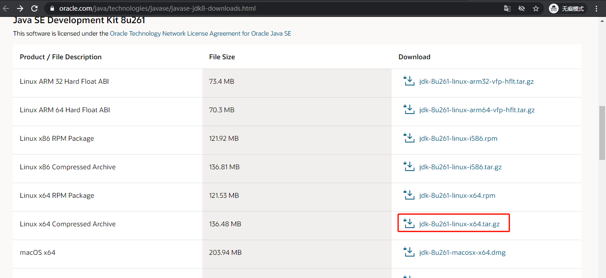Download jdk-8u261-linux-i586.tar.gz
Screen dimensions: 606x278
pos(460,167)
